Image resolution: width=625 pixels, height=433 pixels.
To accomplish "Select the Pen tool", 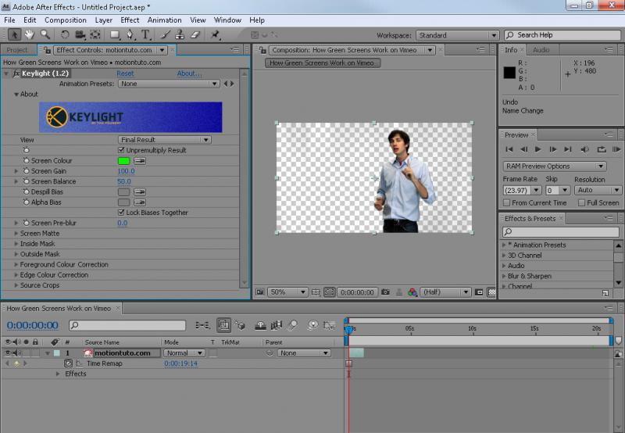I will 130,34.
